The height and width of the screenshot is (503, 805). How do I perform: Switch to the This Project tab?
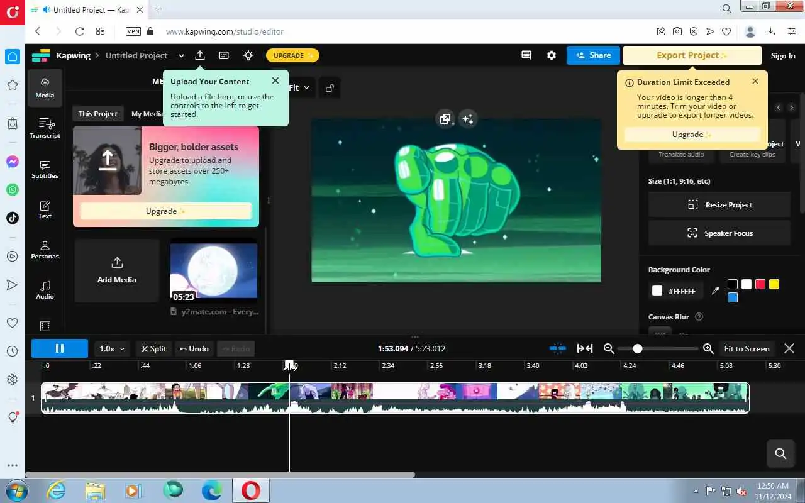point(97,114)
